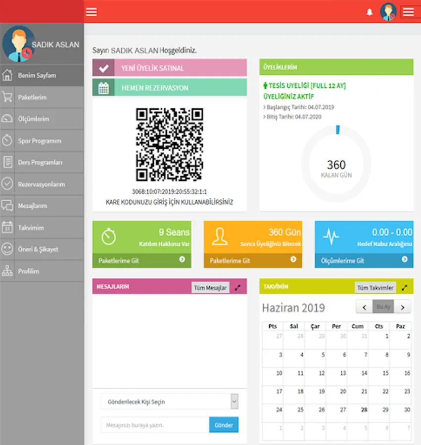The width and height of the screenshot is (421, 445).
Task: Click the 360 Kalan Gün progress ring
Action: point(336,164)
